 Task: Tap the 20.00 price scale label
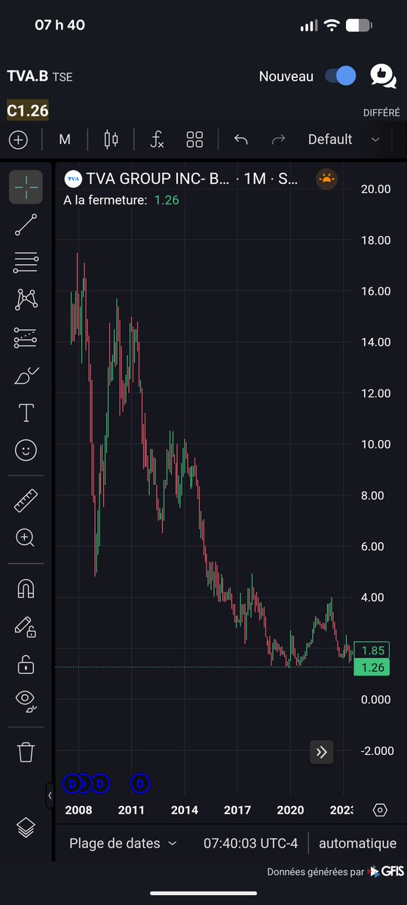[375, 189]
